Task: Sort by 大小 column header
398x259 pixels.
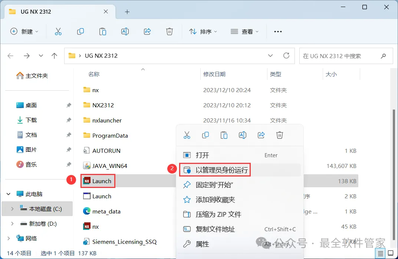Action: (331, 74)
